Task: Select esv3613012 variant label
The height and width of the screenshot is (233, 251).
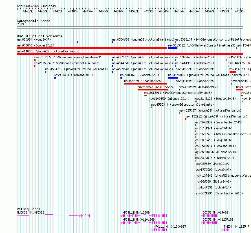Action: [202, 45]
